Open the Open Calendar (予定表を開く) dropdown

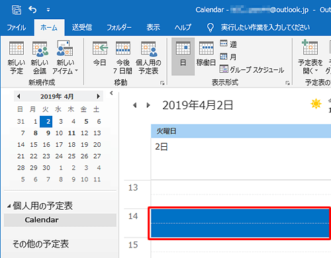pyautogui.click(x=310, y=58)
